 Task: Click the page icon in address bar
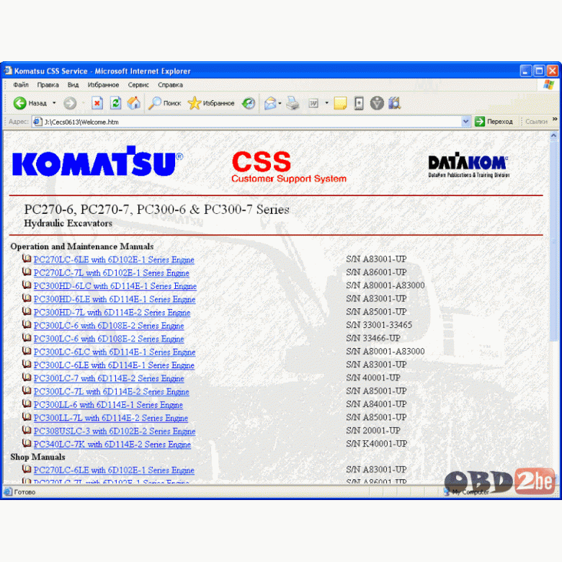(x=37, y=122)
